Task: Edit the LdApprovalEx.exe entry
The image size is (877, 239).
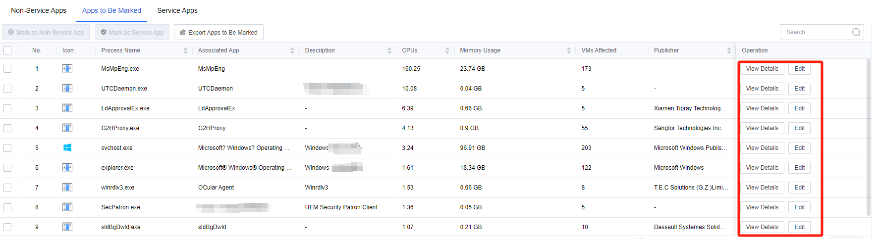Action: tap(800, 108)
